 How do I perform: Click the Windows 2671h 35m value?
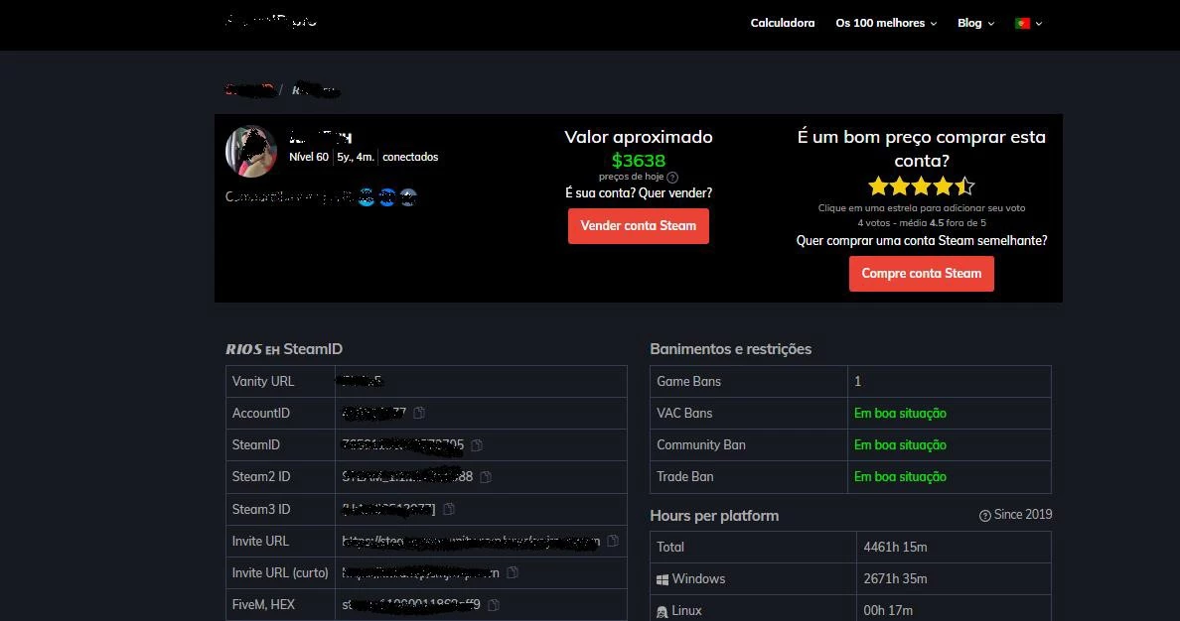pyautogui.click(x=895, y=579)
